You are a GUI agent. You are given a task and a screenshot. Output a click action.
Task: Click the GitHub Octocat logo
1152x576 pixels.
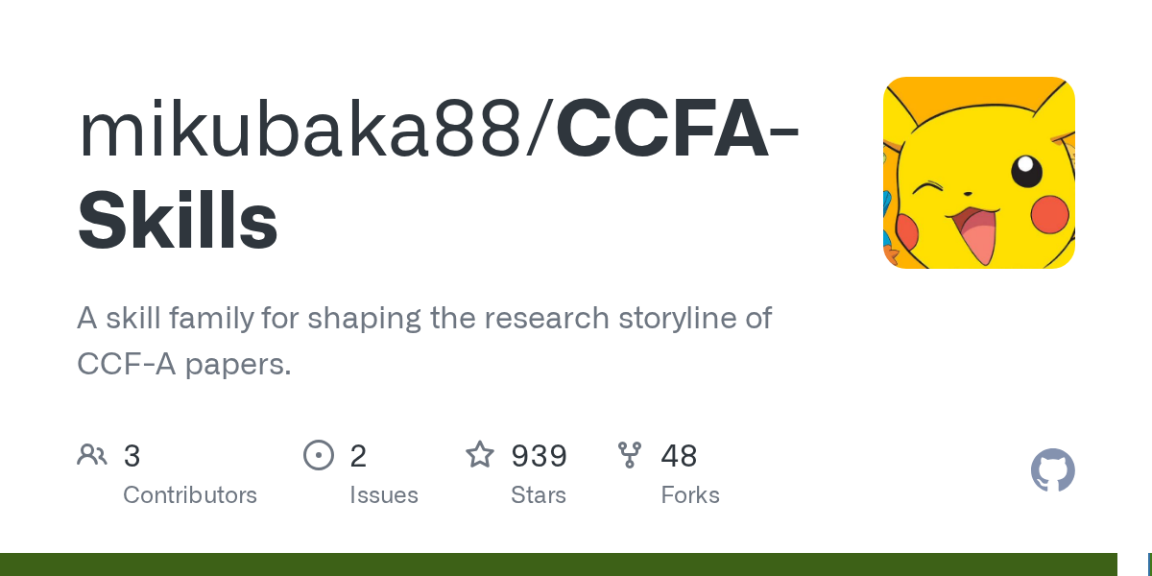pos(1053,470)
